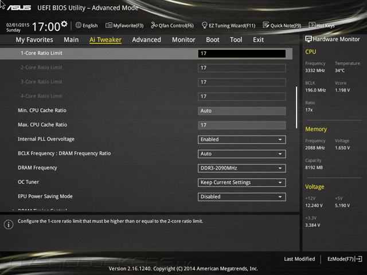Open OC Tuner dropdown
Screen dimensions: 367x275
click(242, 182)
